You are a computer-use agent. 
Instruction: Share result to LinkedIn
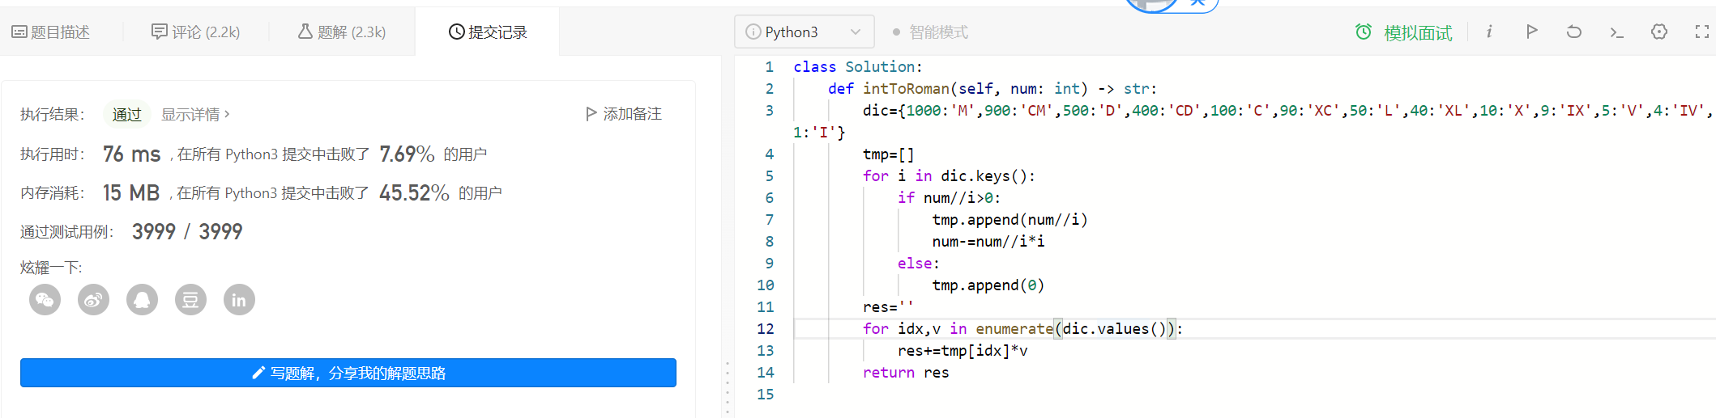tap(239, 300)
